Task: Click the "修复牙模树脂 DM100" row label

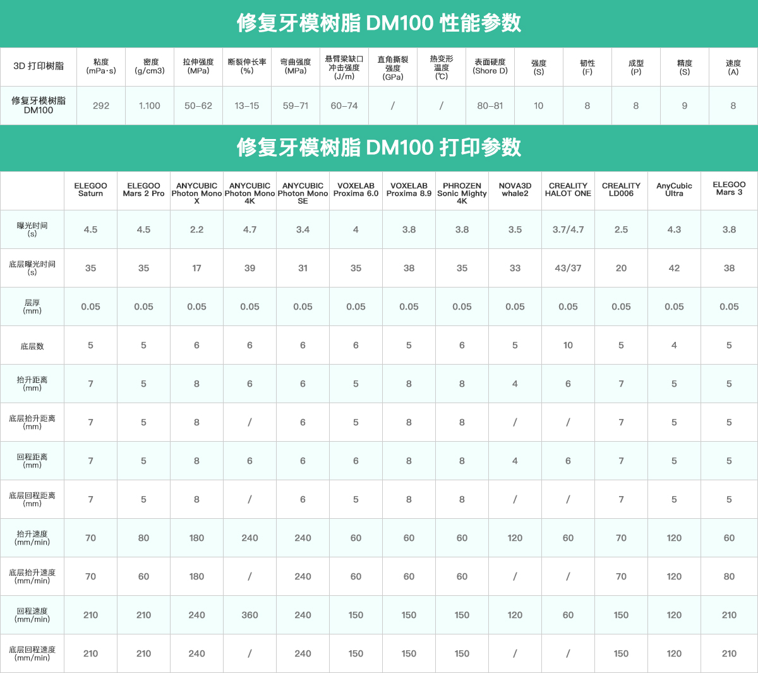Action: click(x=39, y=105)
